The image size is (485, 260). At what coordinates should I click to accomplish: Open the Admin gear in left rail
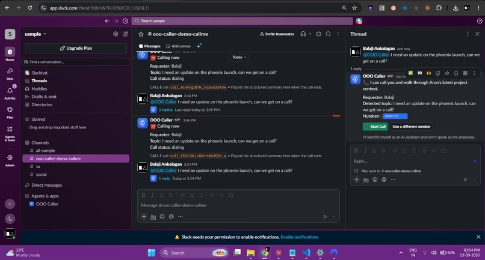[10, 160]
